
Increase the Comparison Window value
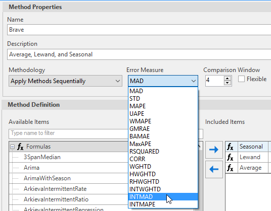pos(228,79)
